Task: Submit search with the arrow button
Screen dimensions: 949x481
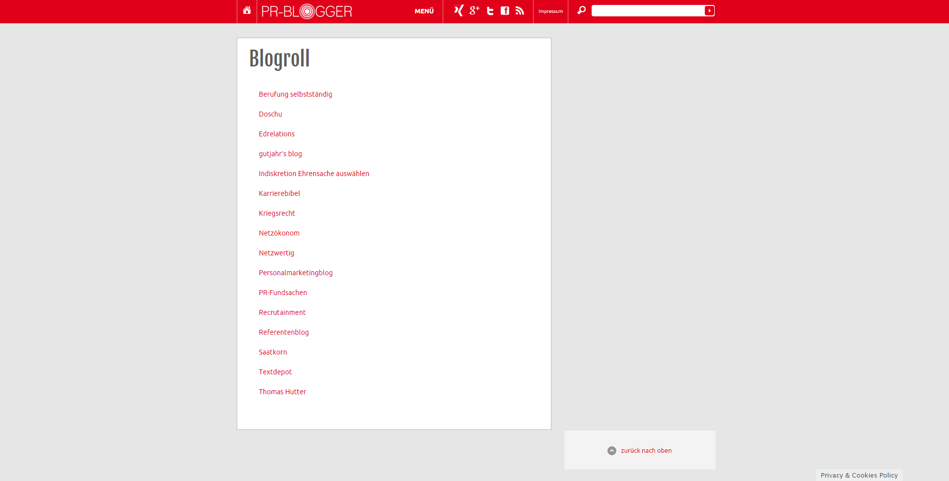Action: coord(710,11)
